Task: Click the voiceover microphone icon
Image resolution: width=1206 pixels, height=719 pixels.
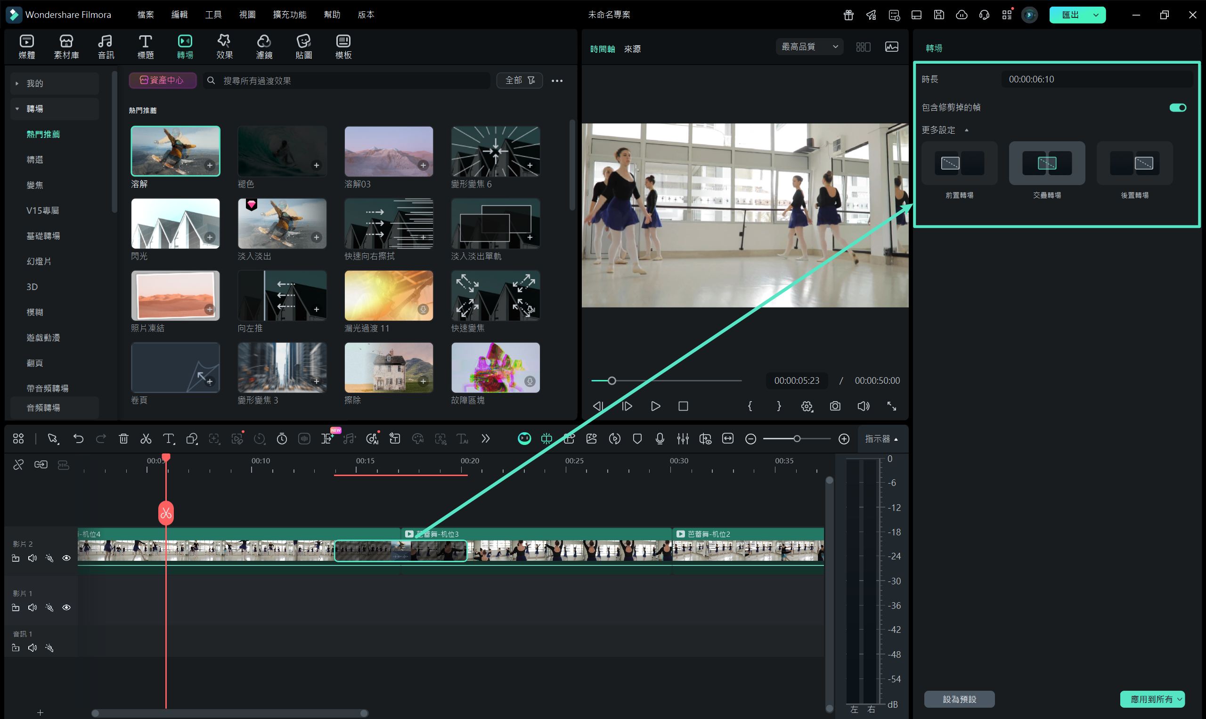Action: (x=660, y=439)
